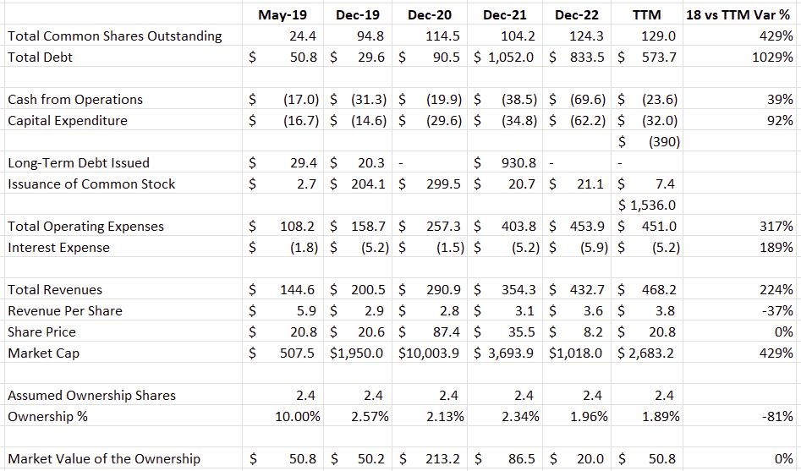The width and height of the screenshot is (801, 471).
Task: Click the Total Debt row label
Action: point(40,58)
